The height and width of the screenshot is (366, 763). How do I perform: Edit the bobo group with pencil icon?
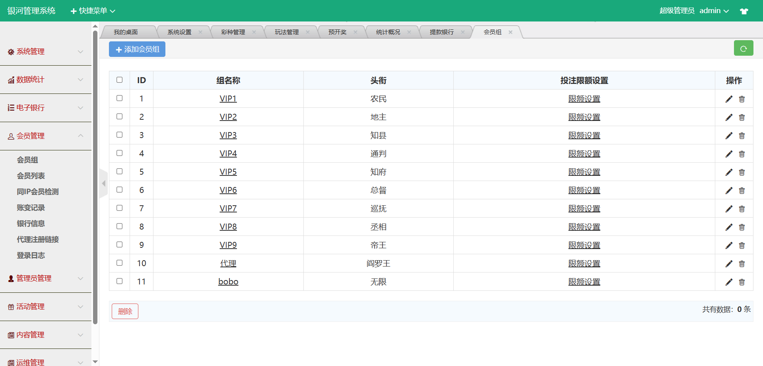tap(729, 282)
